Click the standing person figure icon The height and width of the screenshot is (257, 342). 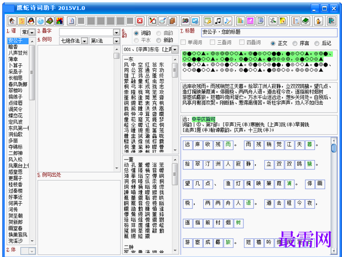coord(318,21)
